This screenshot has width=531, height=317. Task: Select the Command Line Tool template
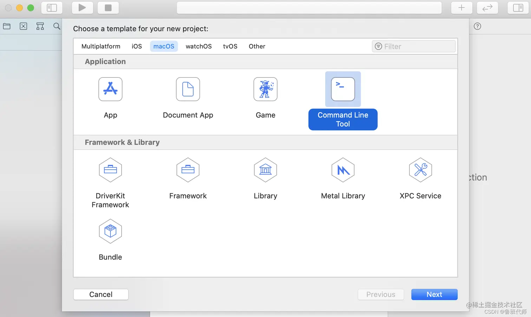click(343, 89)
